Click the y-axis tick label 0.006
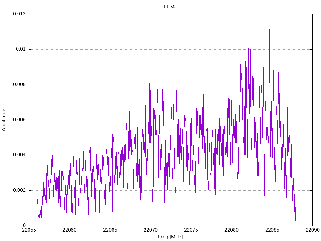Viewport: 321px width, 241px height. 19,120
